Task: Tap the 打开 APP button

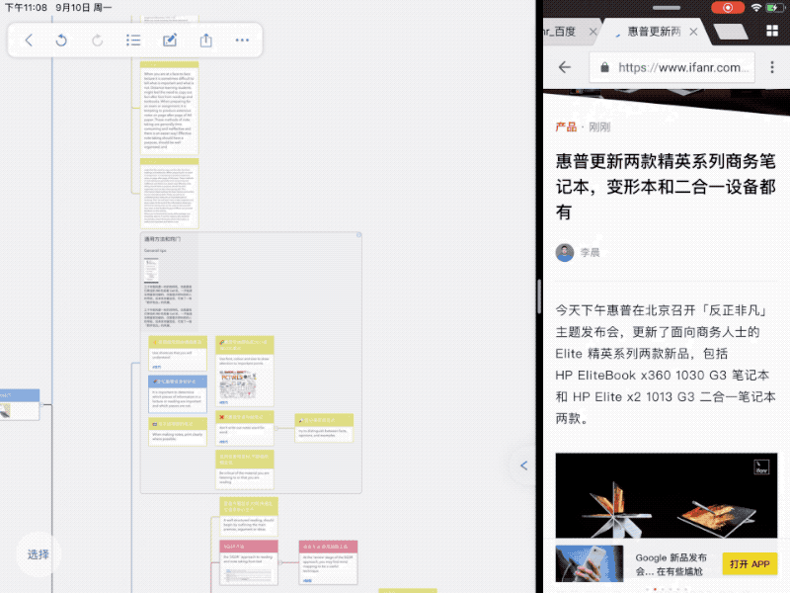Action: tap(750, 563)
